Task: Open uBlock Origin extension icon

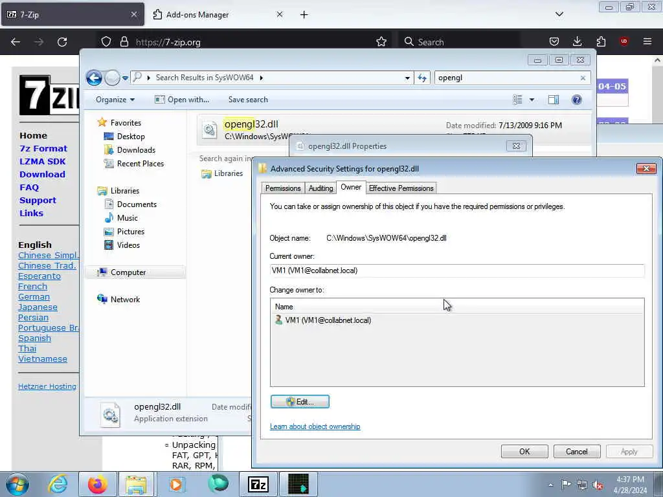Action: (624, 41)
